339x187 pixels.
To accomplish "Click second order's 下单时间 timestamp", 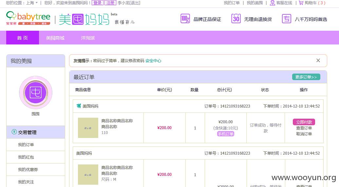I will (x=292, y=153).
